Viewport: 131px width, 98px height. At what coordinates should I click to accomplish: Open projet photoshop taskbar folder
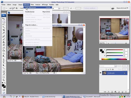(x=49, y=97)
